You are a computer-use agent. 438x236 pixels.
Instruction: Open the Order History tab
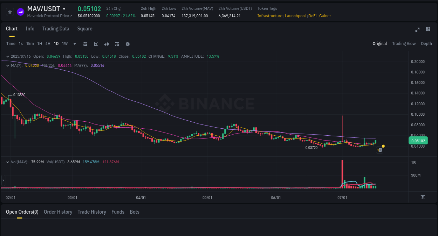(58, 212)
